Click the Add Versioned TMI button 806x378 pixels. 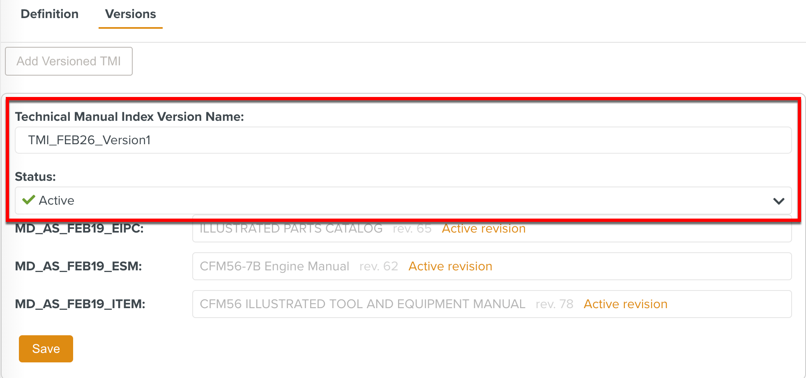tap(69, 61)
